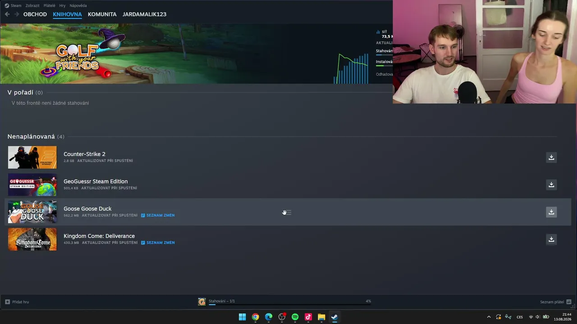
Task: Start the GeoGuessr Steam Edition download
Action: coord(551,184)
